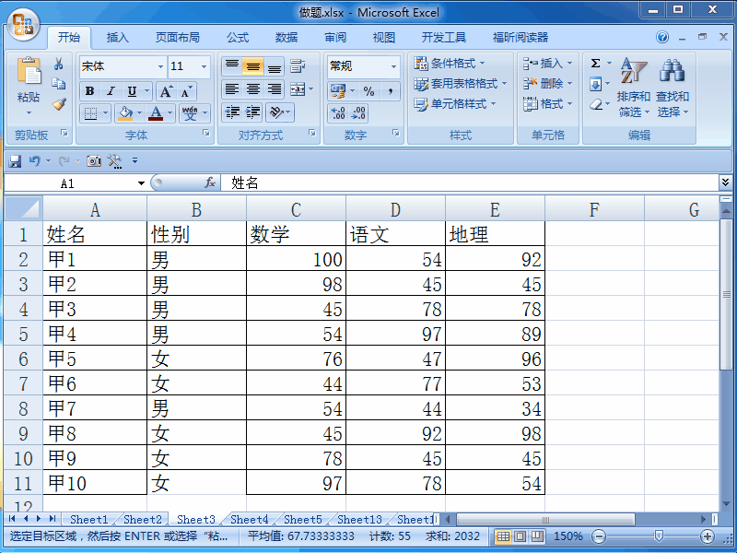Decrease decimal places
The width and height of the screenshot is (737, 553).
(x=358, y=113)
